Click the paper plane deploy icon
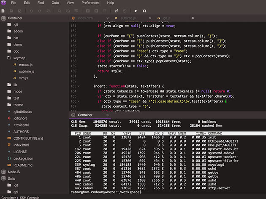The height and width of the screenshot is (199, 266). (116, 11)
